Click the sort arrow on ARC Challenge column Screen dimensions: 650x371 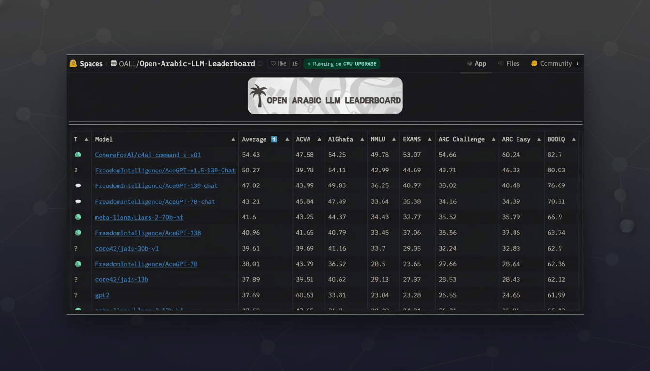494,139
